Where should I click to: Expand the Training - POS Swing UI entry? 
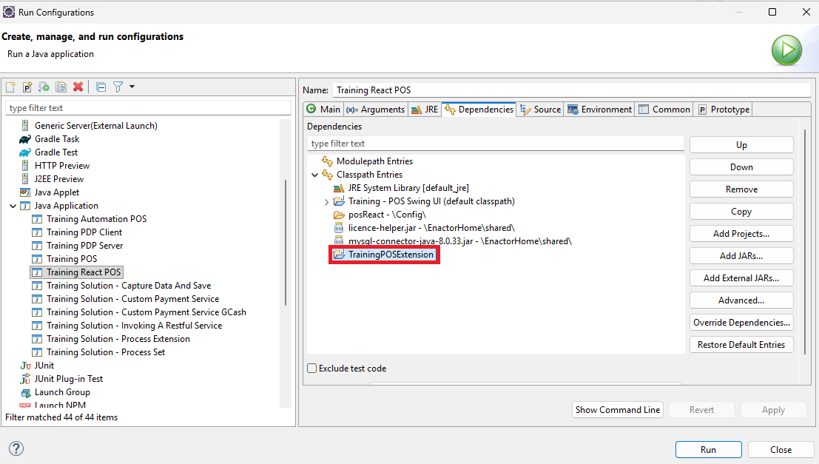tap(326, 201)
